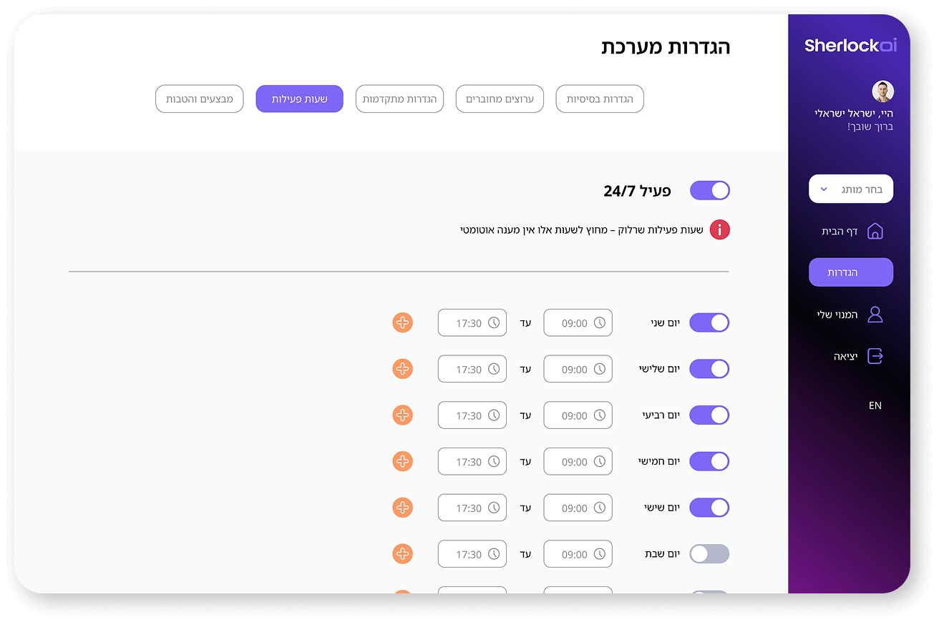Open the 17:30 end time picker for יום שני

click(472, 323)
